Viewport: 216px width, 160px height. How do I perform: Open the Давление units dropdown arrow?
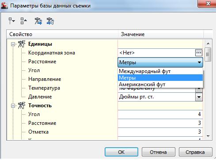[199, 97]
